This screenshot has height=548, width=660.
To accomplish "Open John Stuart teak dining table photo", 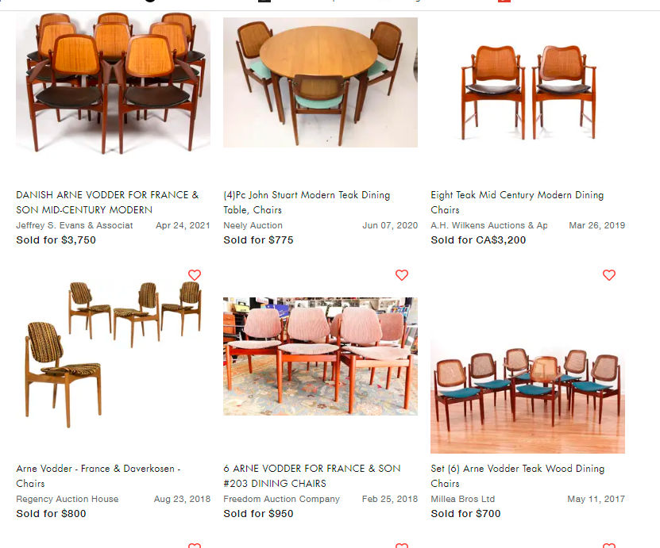I will [320, 82].
